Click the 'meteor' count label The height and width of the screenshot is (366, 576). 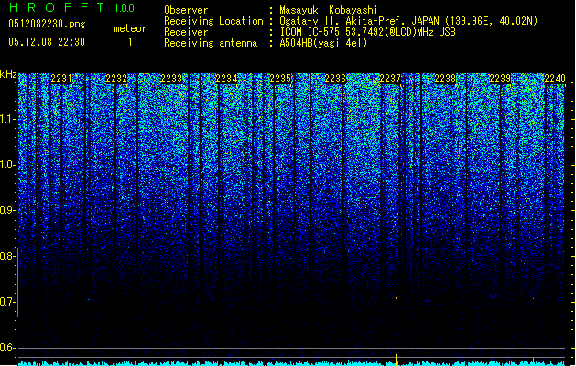click(x=130, y=28)
